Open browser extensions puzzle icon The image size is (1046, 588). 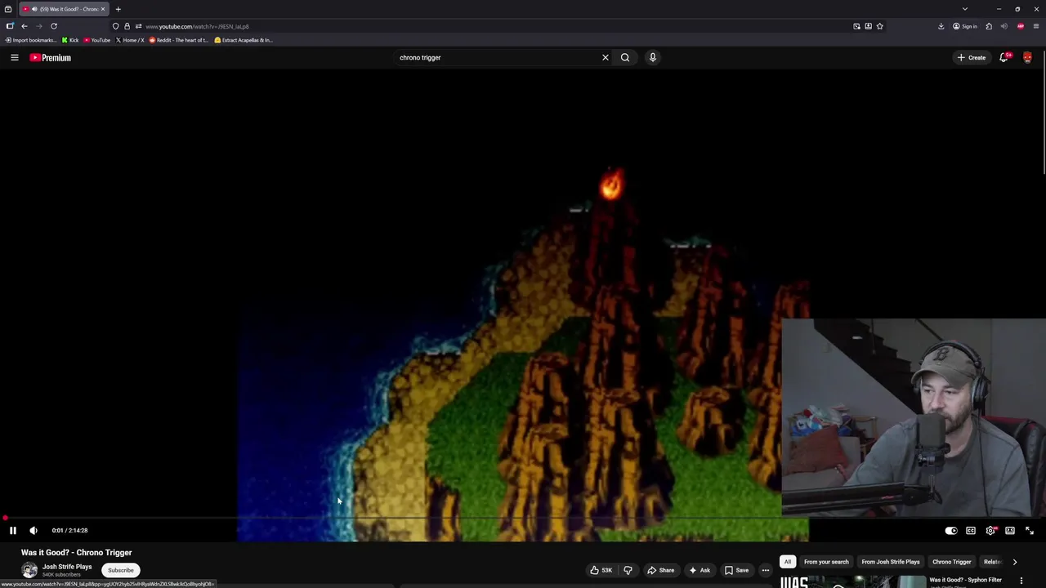pyautogui.click(x=989, y=26)
